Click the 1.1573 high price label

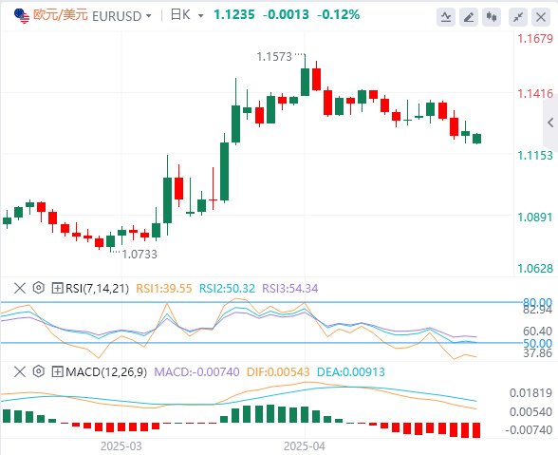point(274,57)
